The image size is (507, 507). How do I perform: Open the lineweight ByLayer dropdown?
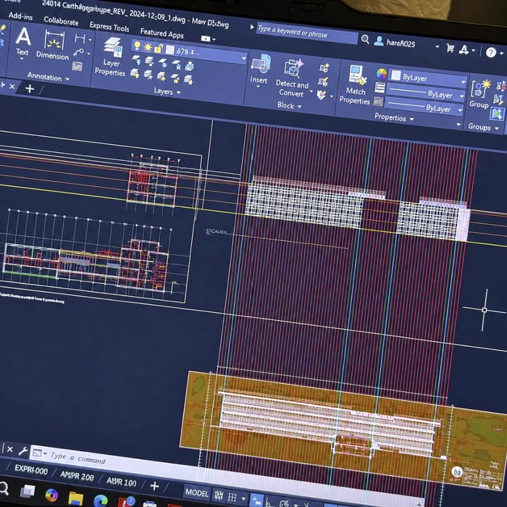pos(462,96)
